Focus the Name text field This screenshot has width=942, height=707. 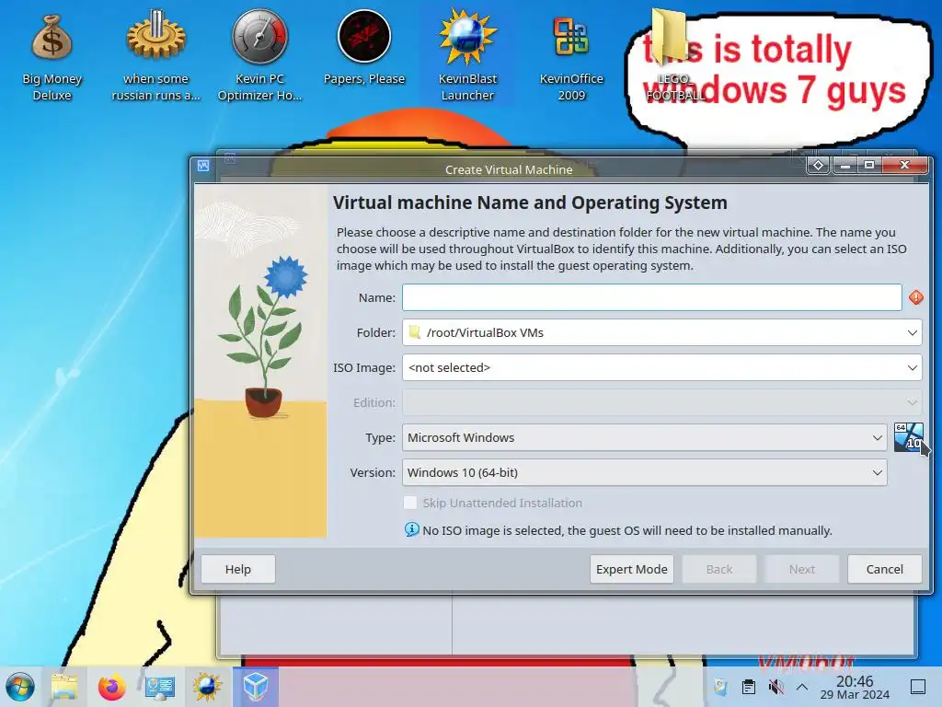(x=652, y=297)
